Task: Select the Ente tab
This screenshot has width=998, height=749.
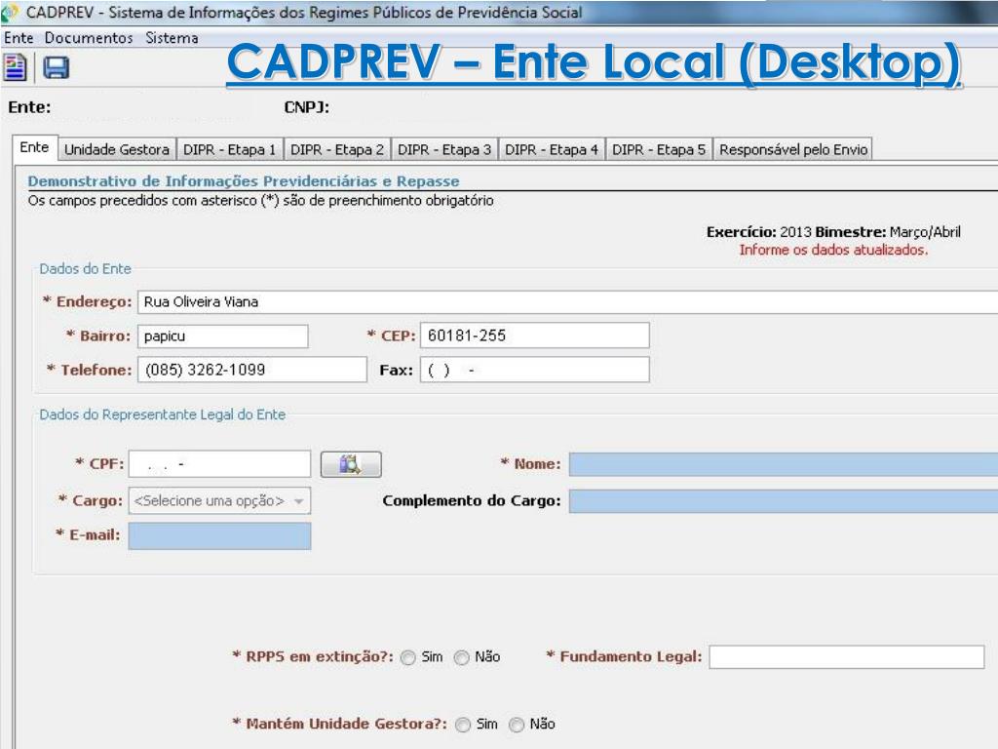Action: pyautogui.click(x=34, y=148)
